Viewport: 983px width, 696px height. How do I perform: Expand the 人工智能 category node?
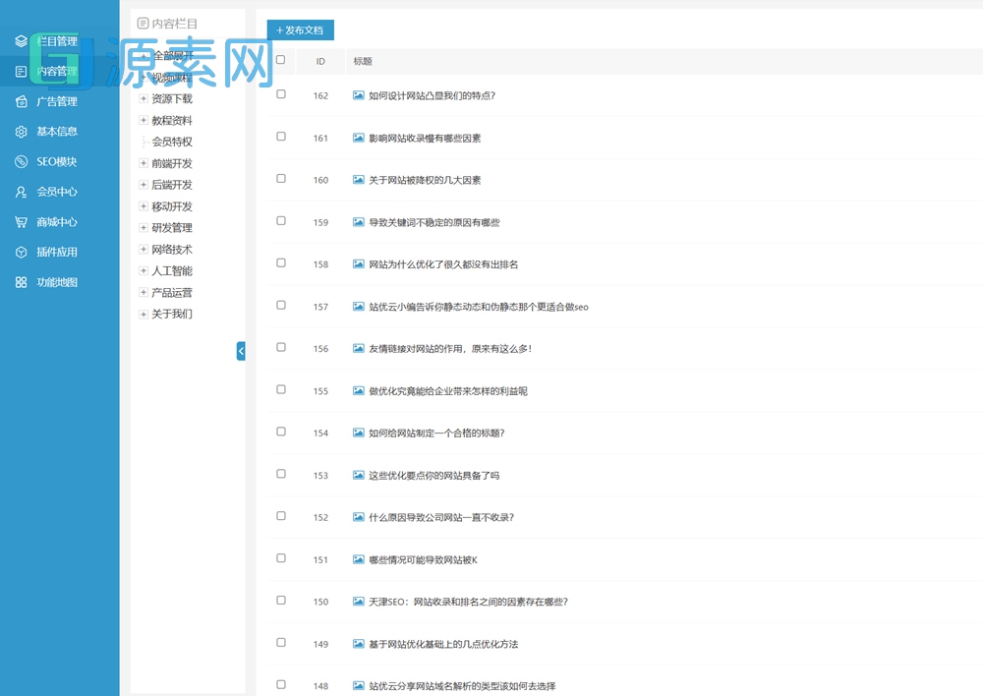(145, 270)
